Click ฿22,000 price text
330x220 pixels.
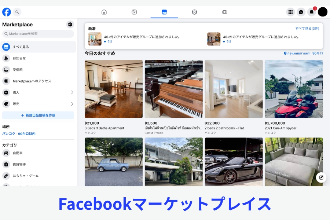(x=212, y=123)
